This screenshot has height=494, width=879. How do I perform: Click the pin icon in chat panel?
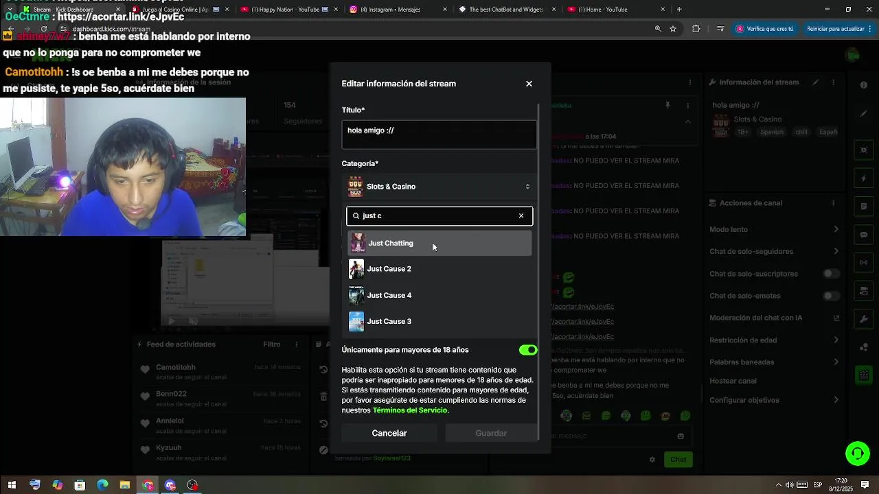pyautogui.click(x=667, y=106)
